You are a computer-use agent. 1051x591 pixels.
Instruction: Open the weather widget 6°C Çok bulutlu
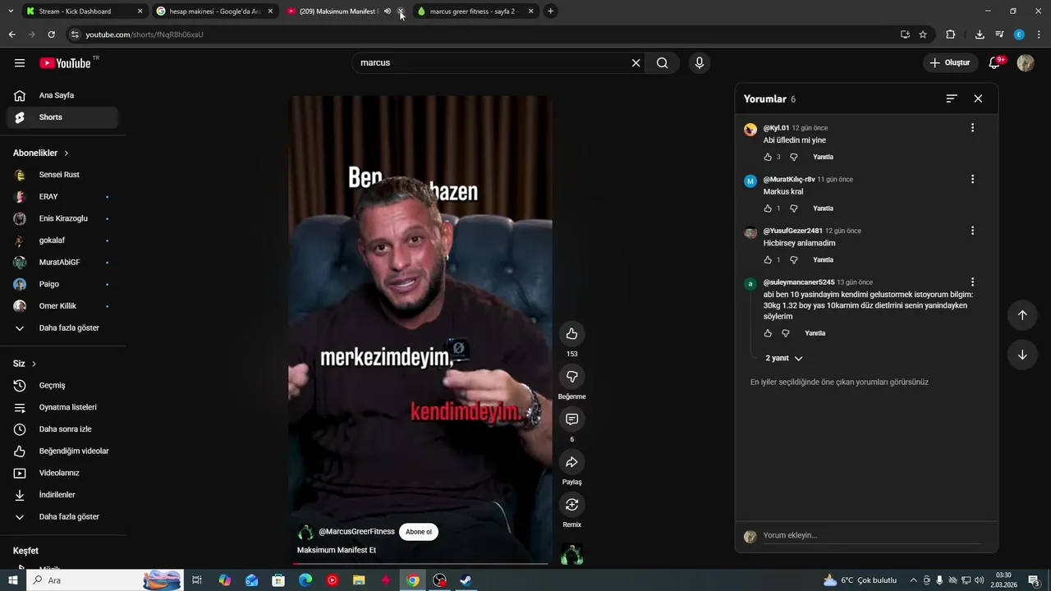pos(860,580)
